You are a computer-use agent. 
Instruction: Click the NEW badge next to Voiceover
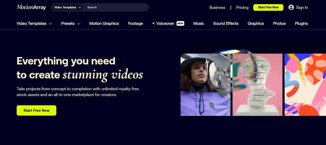[x=180, y=23]
